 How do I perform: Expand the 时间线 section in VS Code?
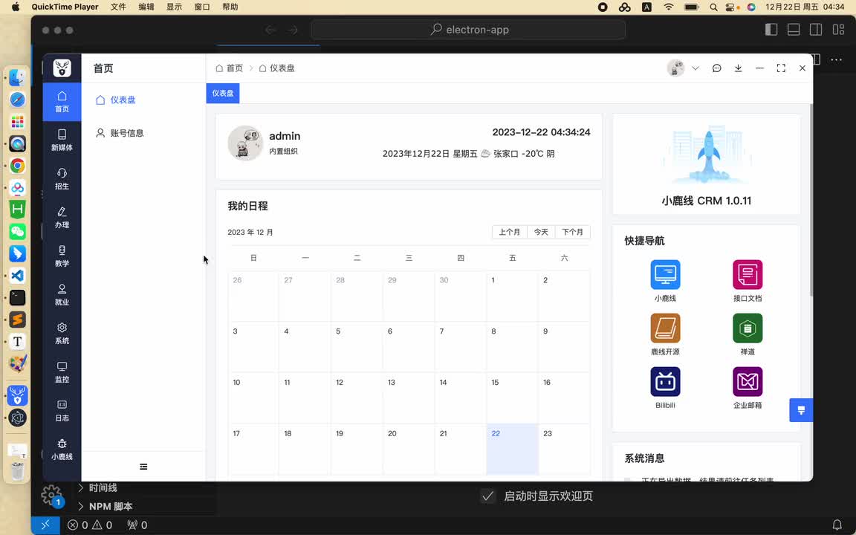coord(98,488)
